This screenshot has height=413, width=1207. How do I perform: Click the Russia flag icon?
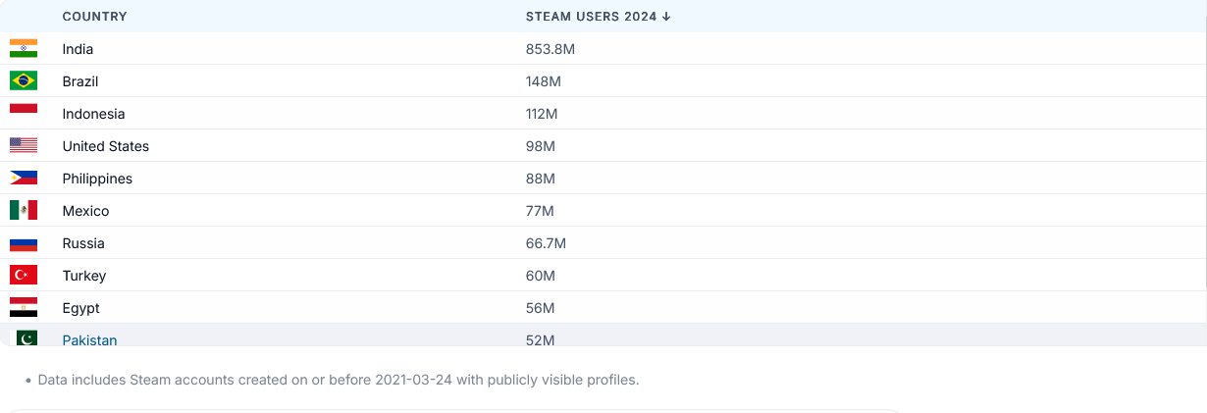pyautogui.click(x=24, y=243)
